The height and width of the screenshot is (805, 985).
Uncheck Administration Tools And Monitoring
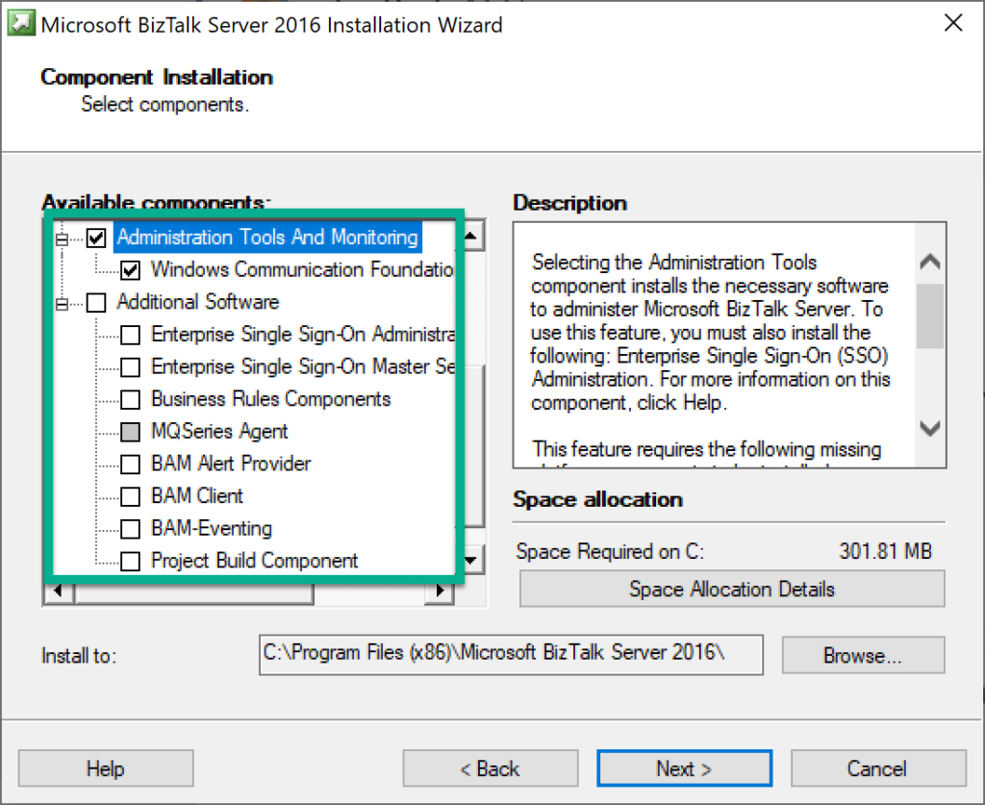pos(94,237)
